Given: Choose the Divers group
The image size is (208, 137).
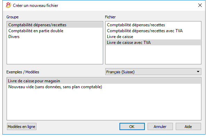Looking at the screenshot, I should coord(55,37).
